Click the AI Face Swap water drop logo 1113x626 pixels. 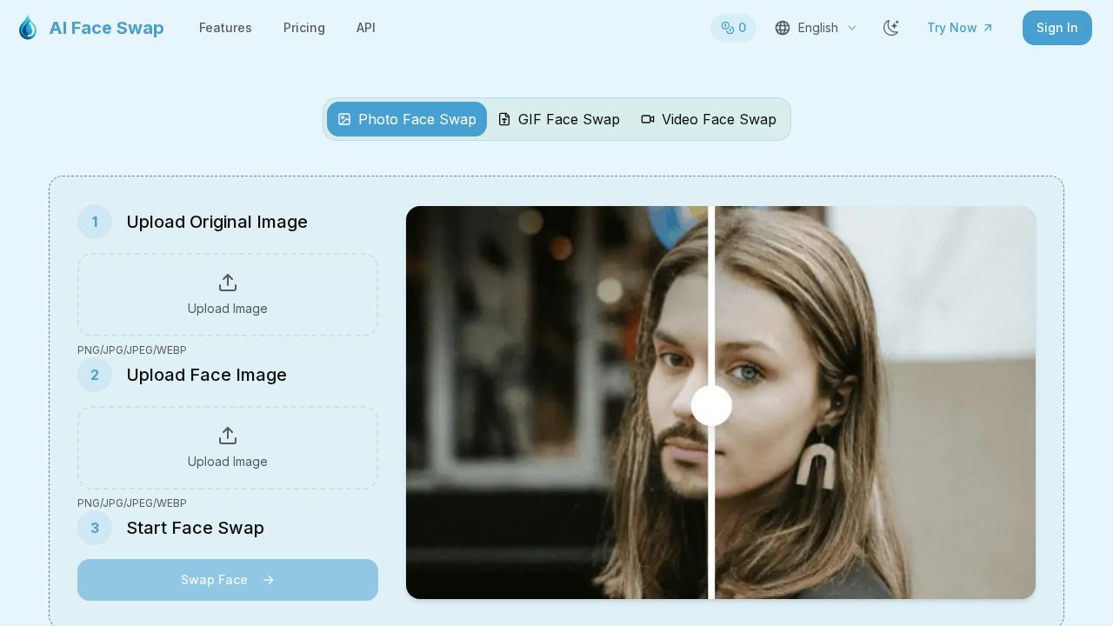pos(26,27)
